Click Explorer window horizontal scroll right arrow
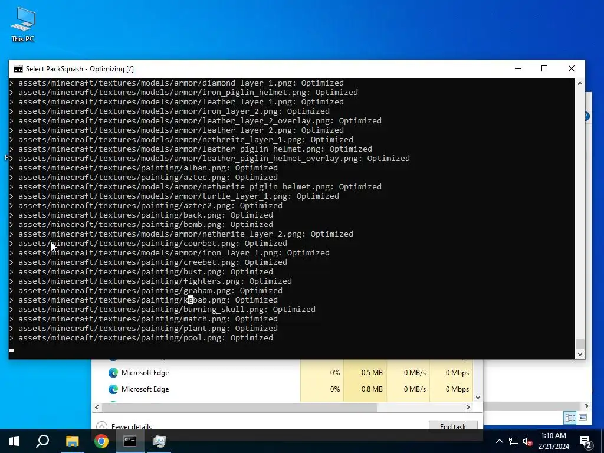 click(x=587, y=406)
